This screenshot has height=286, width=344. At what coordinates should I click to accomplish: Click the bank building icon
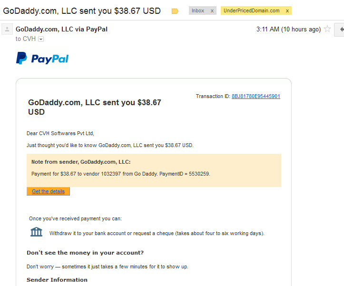[37, 232]
